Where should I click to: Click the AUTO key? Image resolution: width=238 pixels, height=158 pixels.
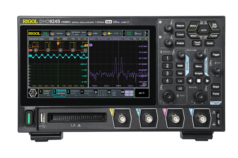pos(204,30)
